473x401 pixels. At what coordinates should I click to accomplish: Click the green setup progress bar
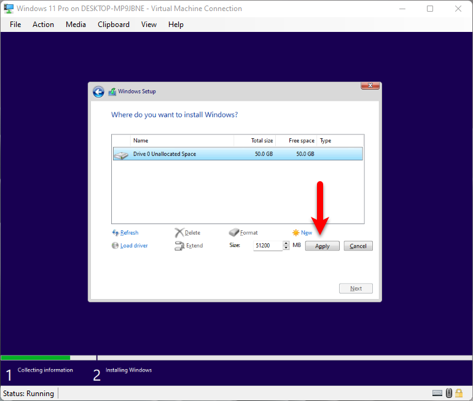36,358
